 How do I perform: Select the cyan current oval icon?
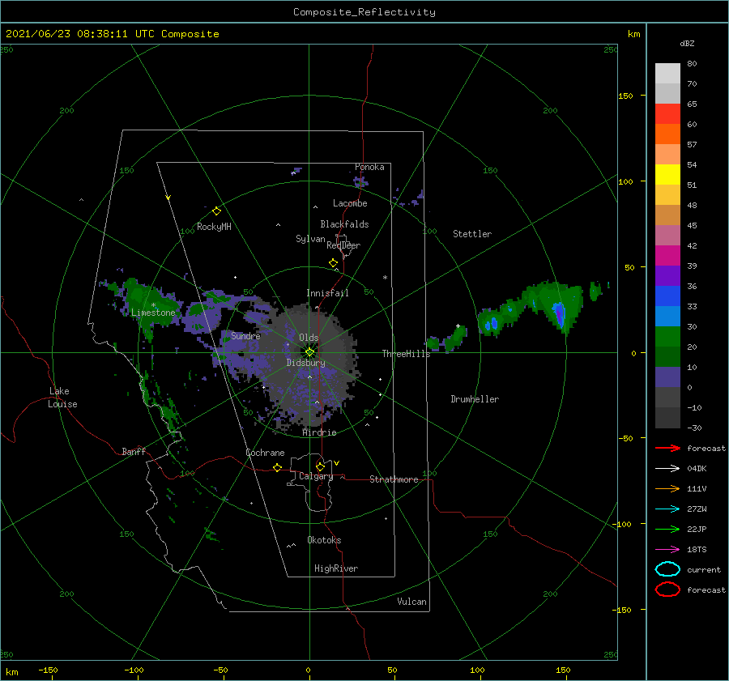point(667,569)
